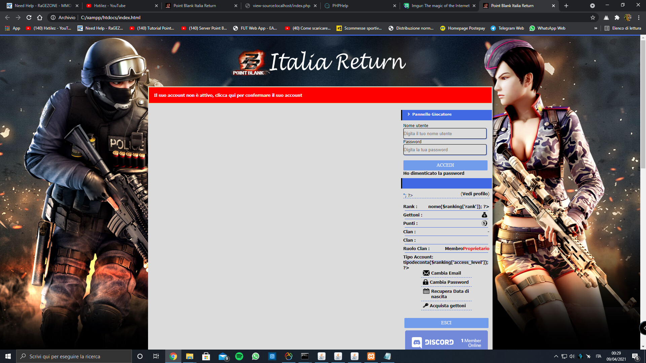Click the Vedi profilo link

(x=475, y=194)
